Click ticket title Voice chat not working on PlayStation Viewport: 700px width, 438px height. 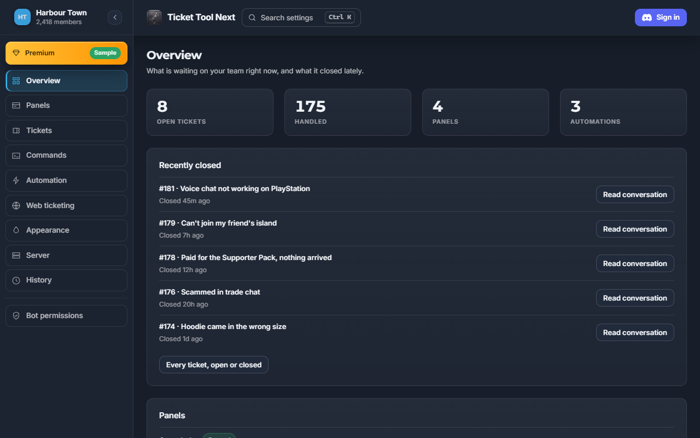pos(245,188)
